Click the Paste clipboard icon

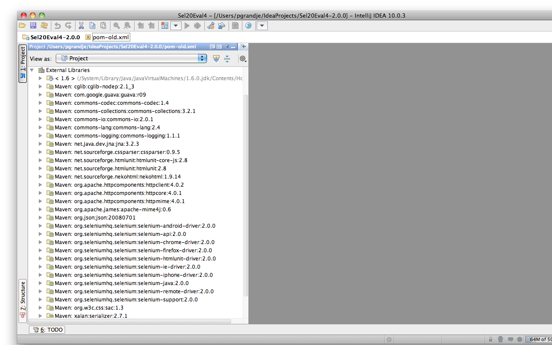point(103,26)
